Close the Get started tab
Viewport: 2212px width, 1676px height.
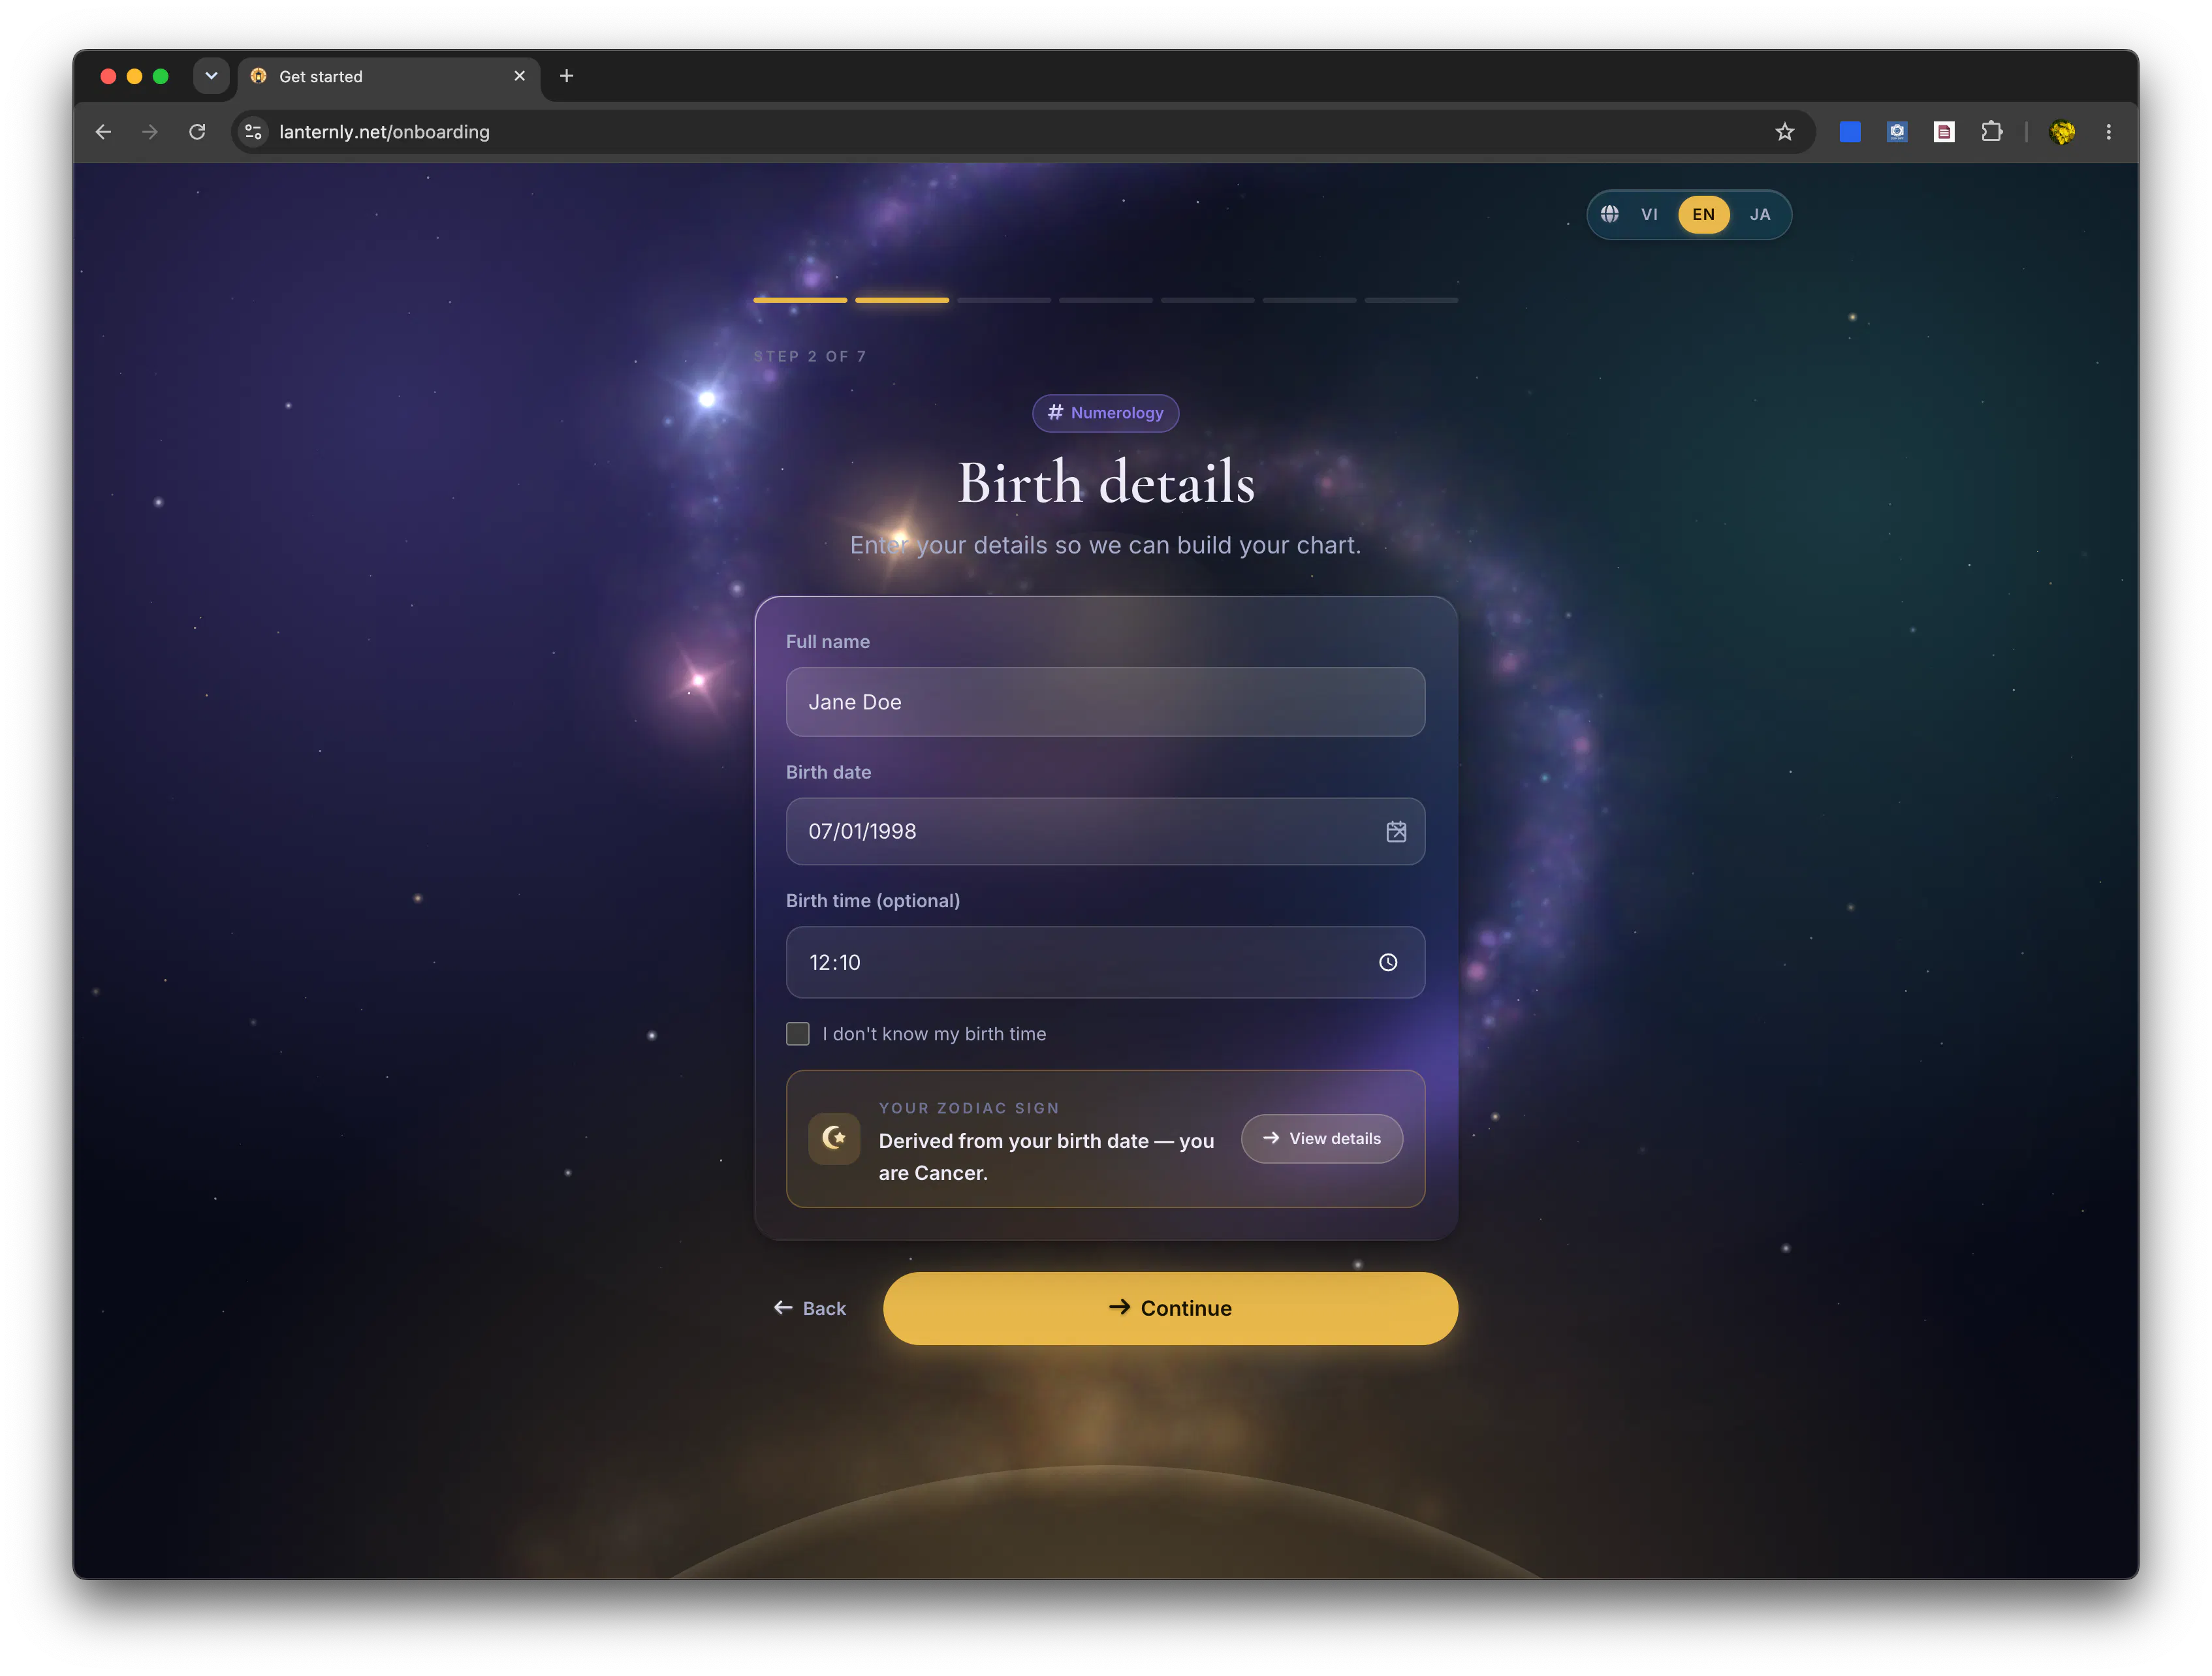click(x=519, y=76)
